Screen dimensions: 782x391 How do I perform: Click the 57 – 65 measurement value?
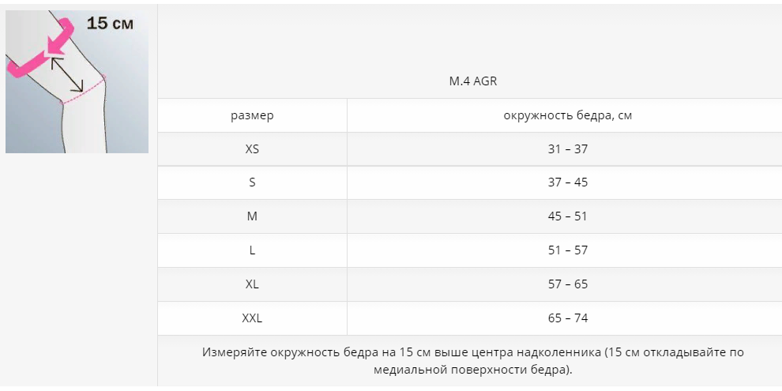pos(568,284)
